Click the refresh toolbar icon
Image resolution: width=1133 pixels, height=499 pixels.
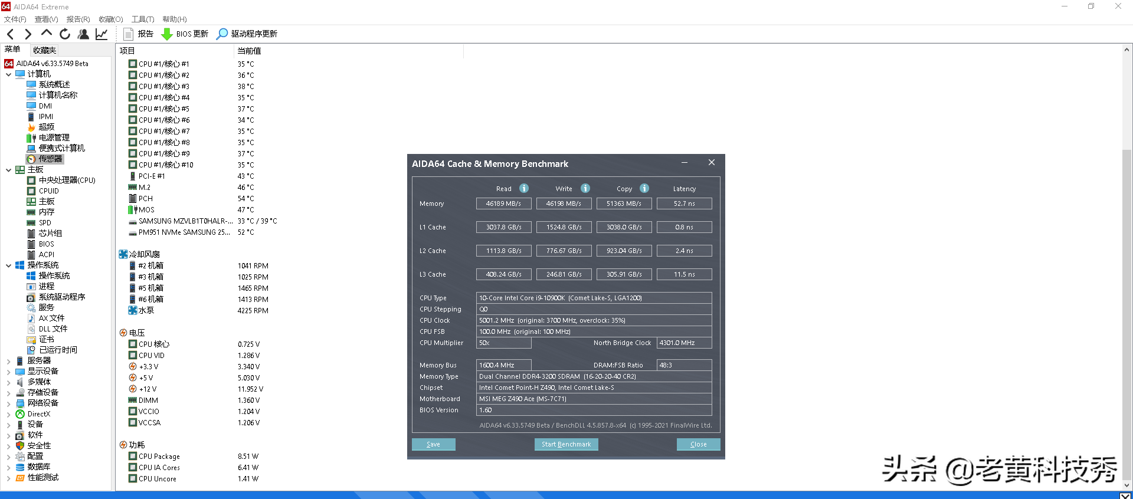pos(65,34)
